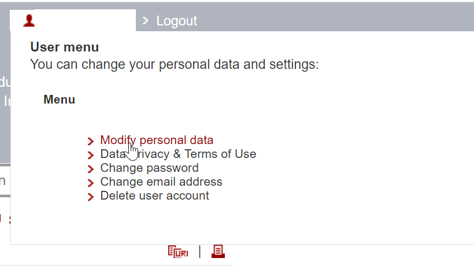This screenshot has width=474, height=269.
Task: Click the red arrow beside Delete user account
Action: [x=91, y=197]
